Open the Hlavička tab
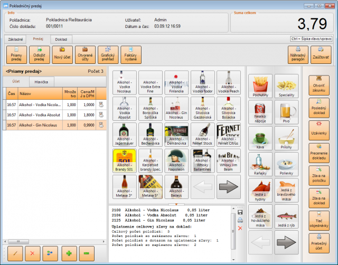338x265 pixels. pos(42,82)
